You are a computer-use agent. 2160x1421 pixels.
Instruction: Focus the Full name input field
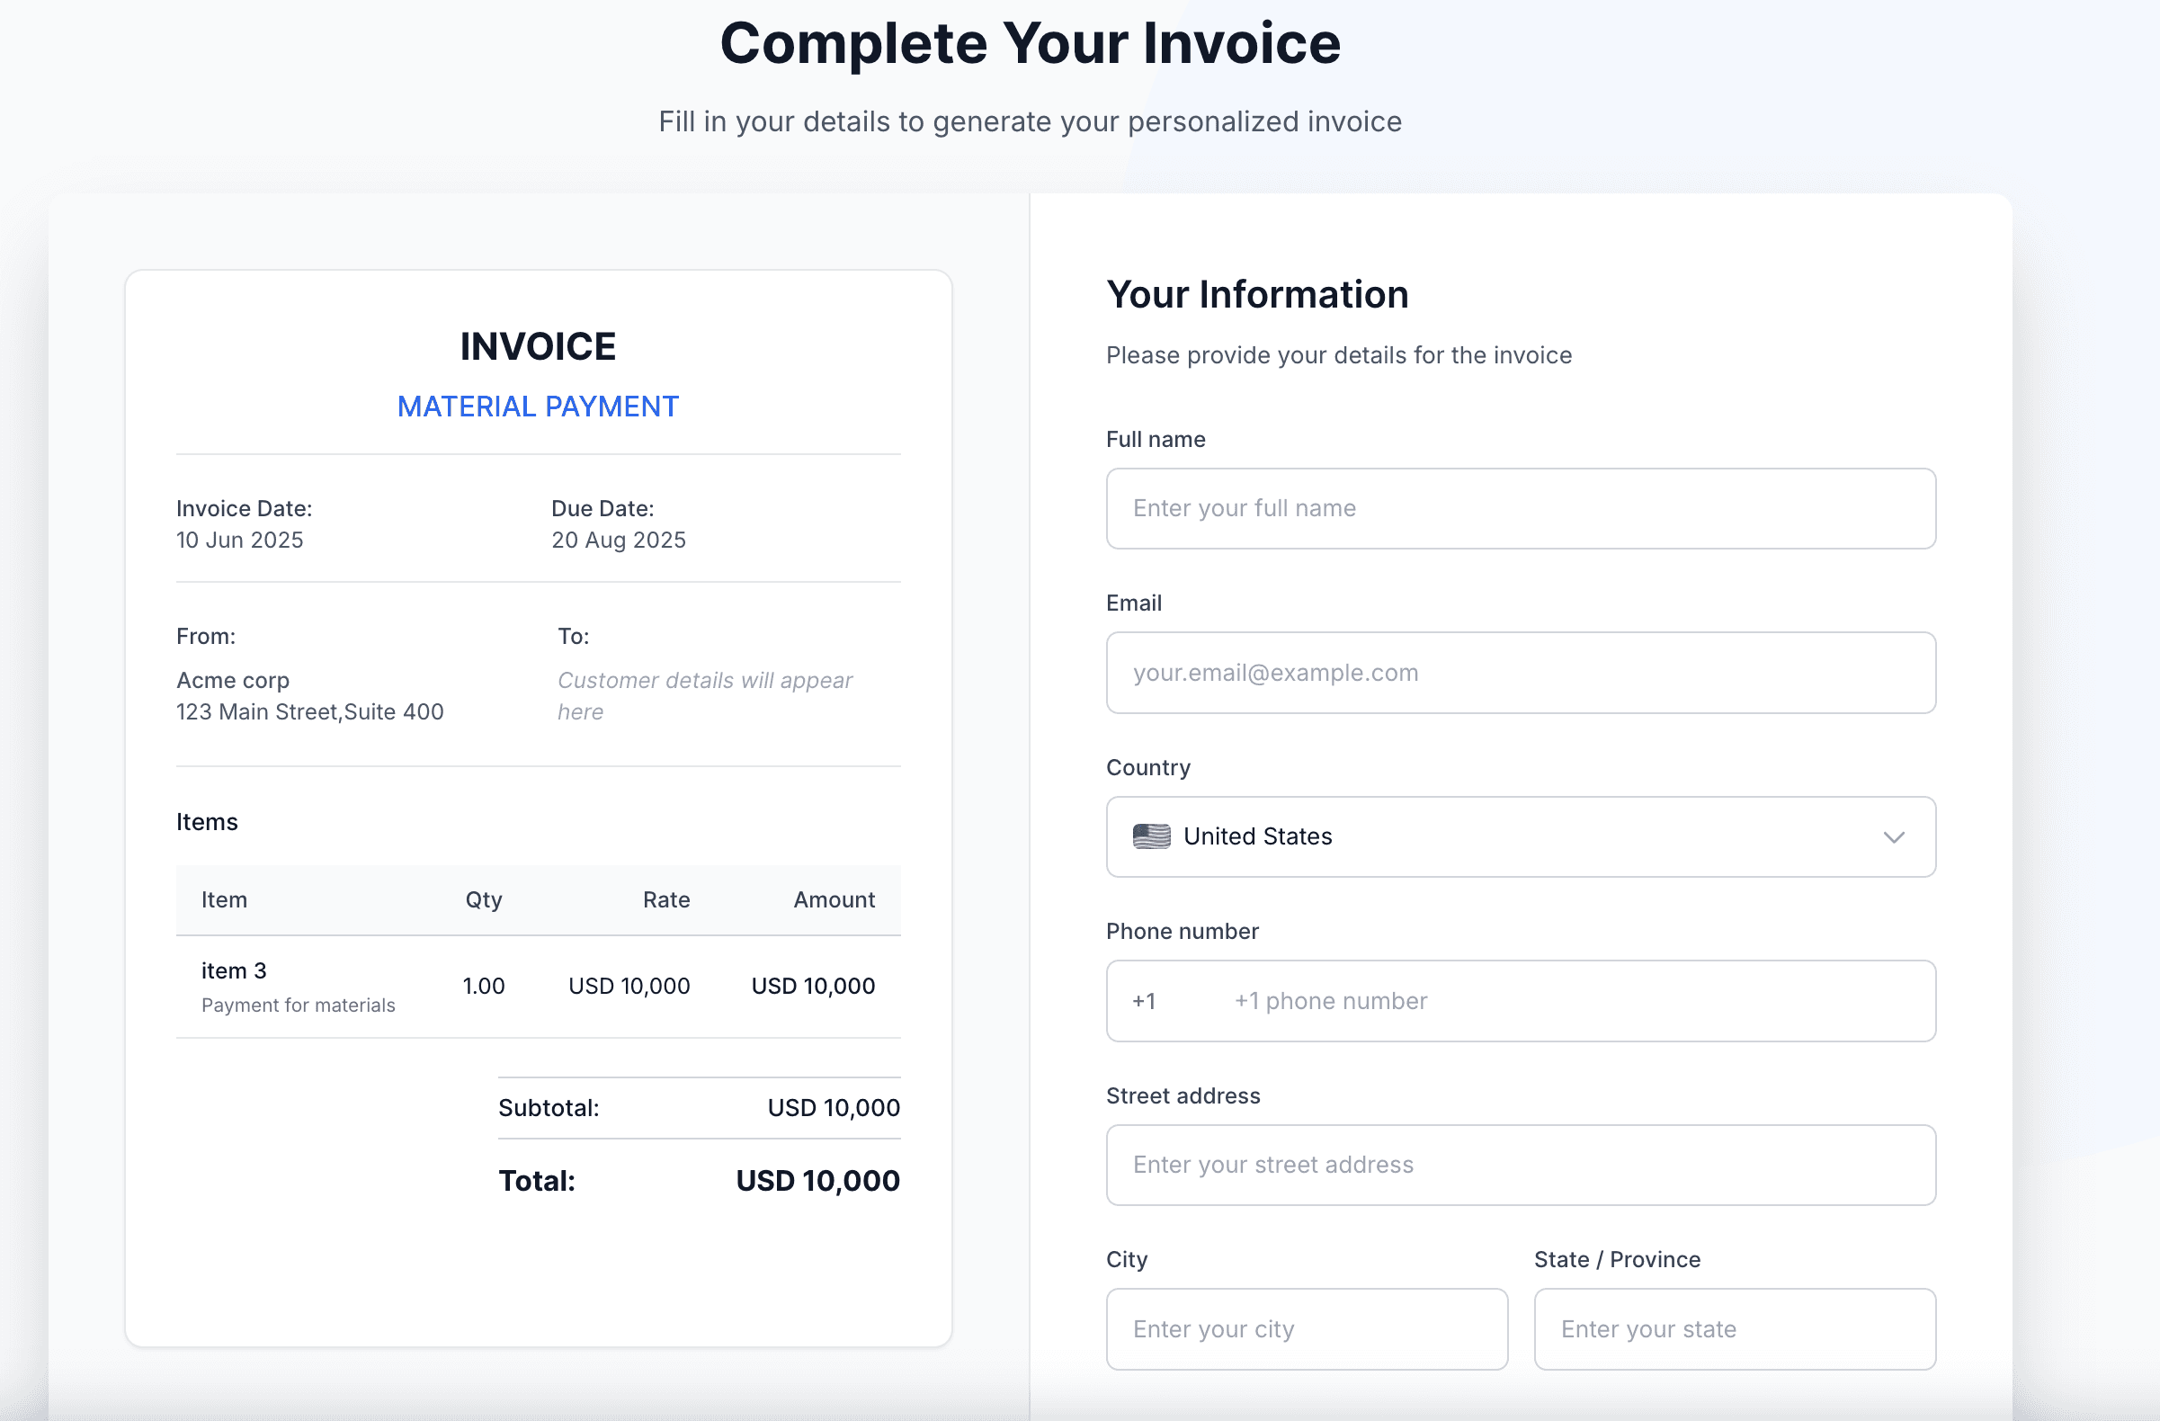coord(1519,508)
